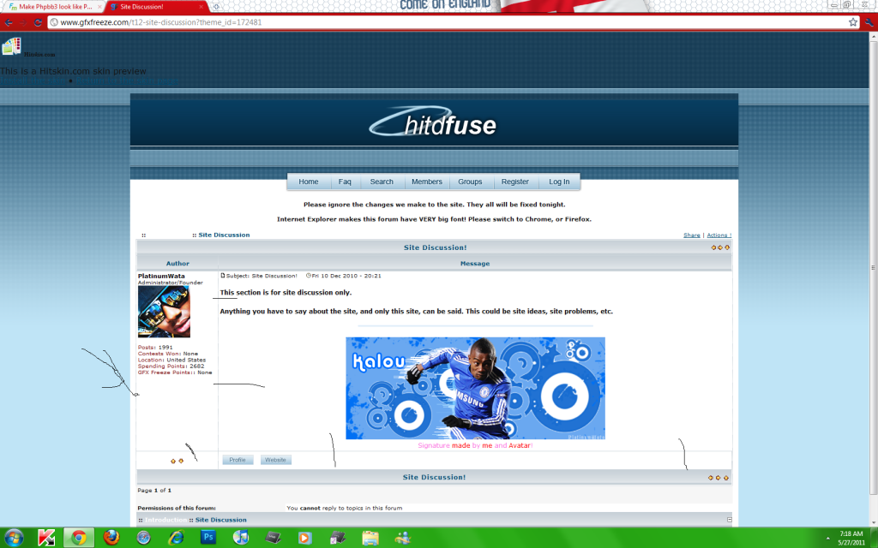Click the Actions link
The width and height of the screenshot is (878, 548).
(719, 235)
